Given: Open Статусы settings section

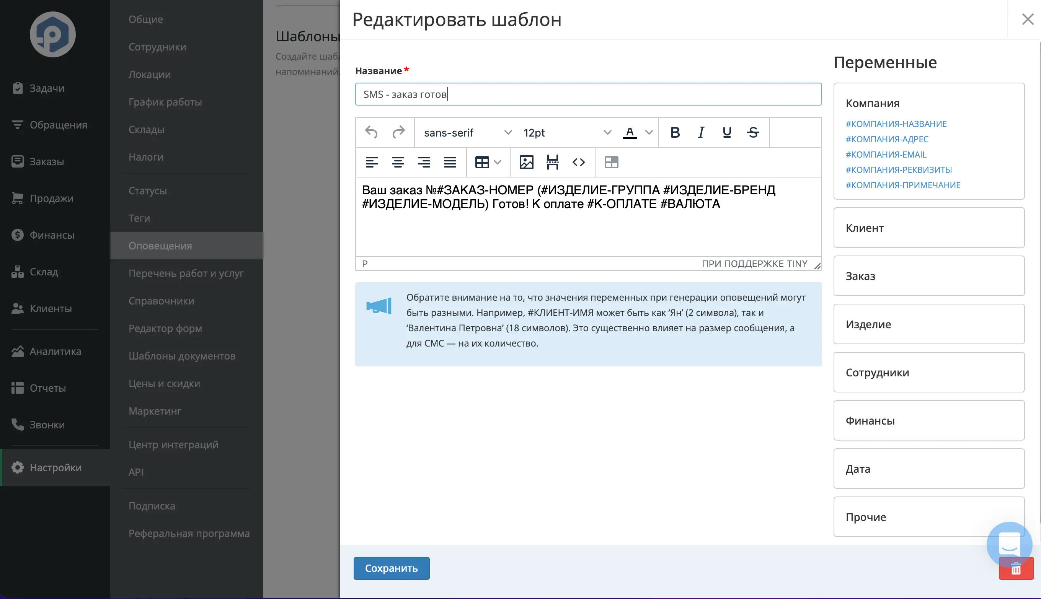Looking at the screenshot, I should tap(187, 190).
